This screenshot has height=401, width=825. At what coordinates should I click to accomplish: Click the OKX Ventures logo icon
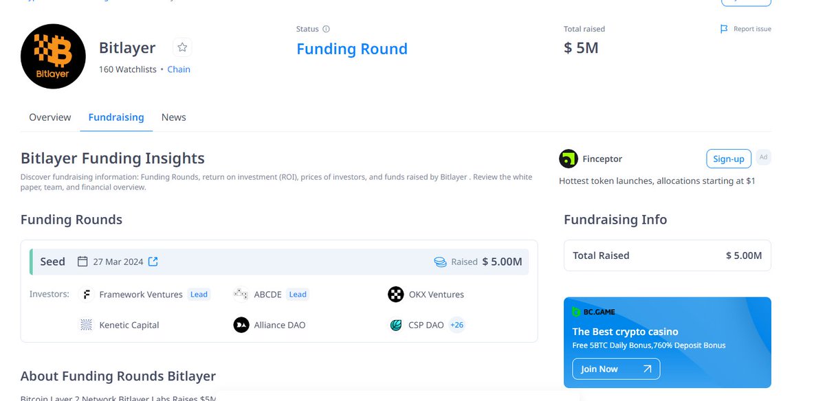[x=395, y=295]
